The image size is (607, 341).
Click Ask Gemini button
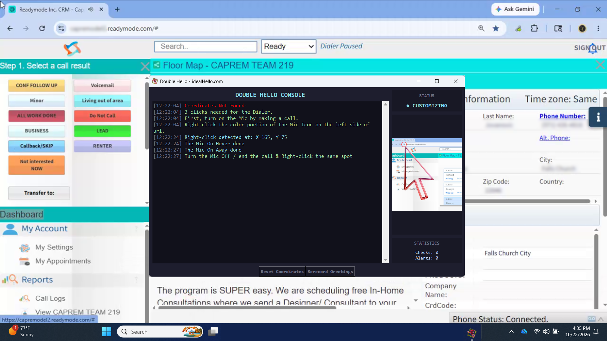click(x=515, y=9)
